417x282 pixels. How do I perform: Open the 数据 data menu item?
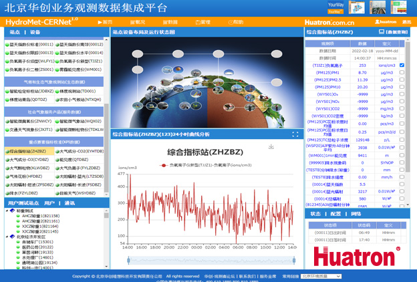[172, 22]
